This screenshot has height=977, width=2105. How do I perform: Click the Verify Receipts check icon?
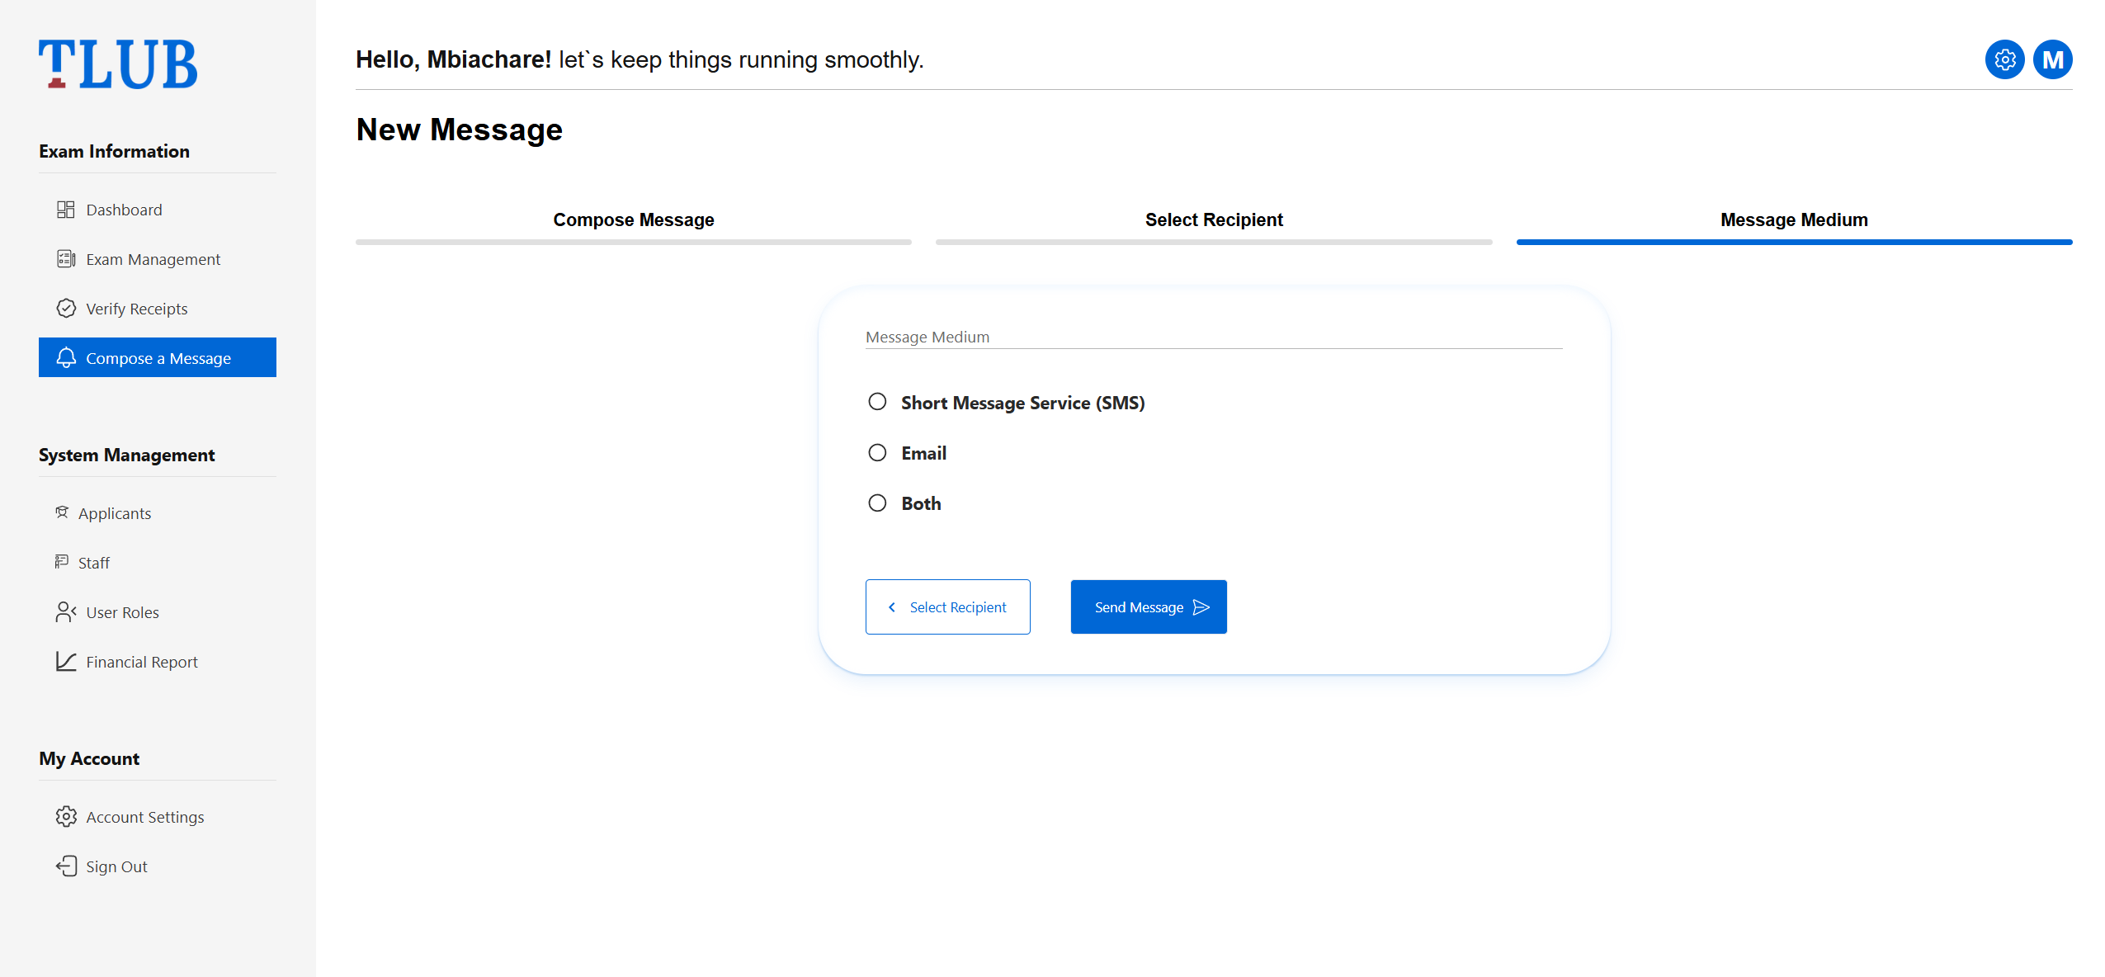pyautogui.click(x=66, y=309)
